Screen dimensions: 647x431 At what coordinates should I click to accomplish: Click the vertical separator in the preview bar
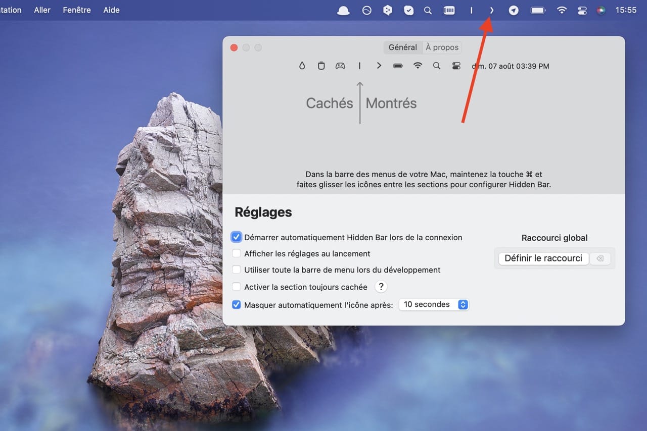point(359,66)
